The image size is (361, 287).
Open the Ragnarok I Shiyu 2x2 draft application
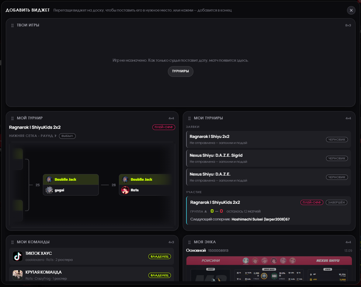[269, 139]
